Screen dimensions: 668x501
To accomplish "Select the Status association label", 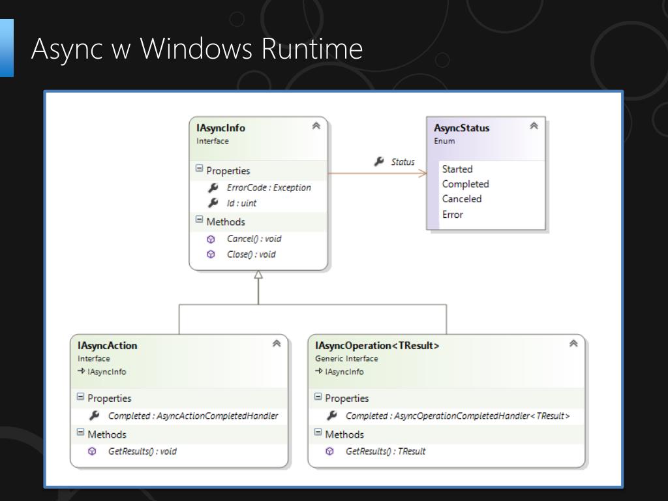I will (402, 162).
